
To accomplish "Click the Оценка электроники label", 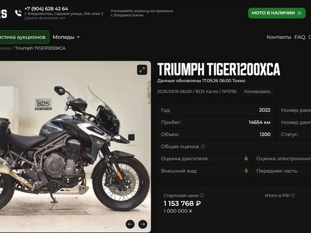I will coord(283,159).
